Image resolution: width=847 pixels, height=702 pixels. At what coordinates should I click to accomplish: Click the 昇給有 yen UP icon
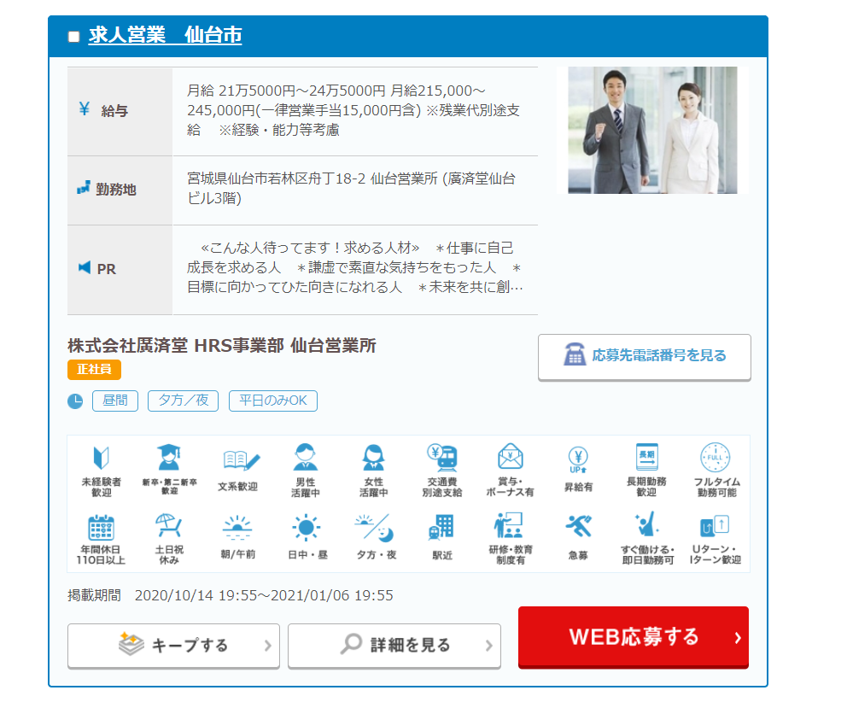click(x=578, y=460)
